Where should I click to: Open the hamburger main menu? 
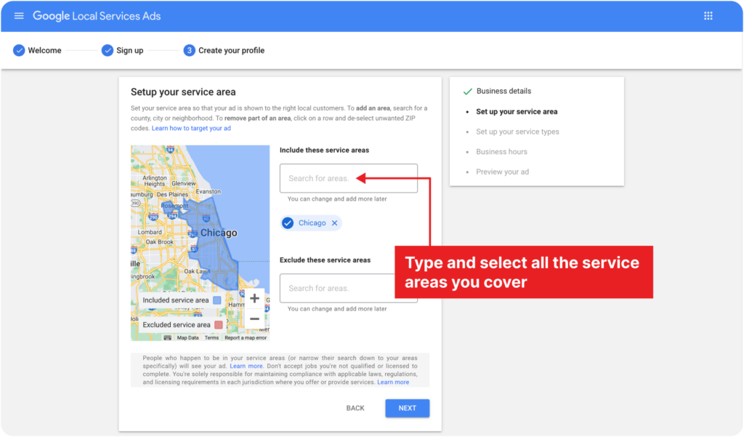tap(19, 16)
